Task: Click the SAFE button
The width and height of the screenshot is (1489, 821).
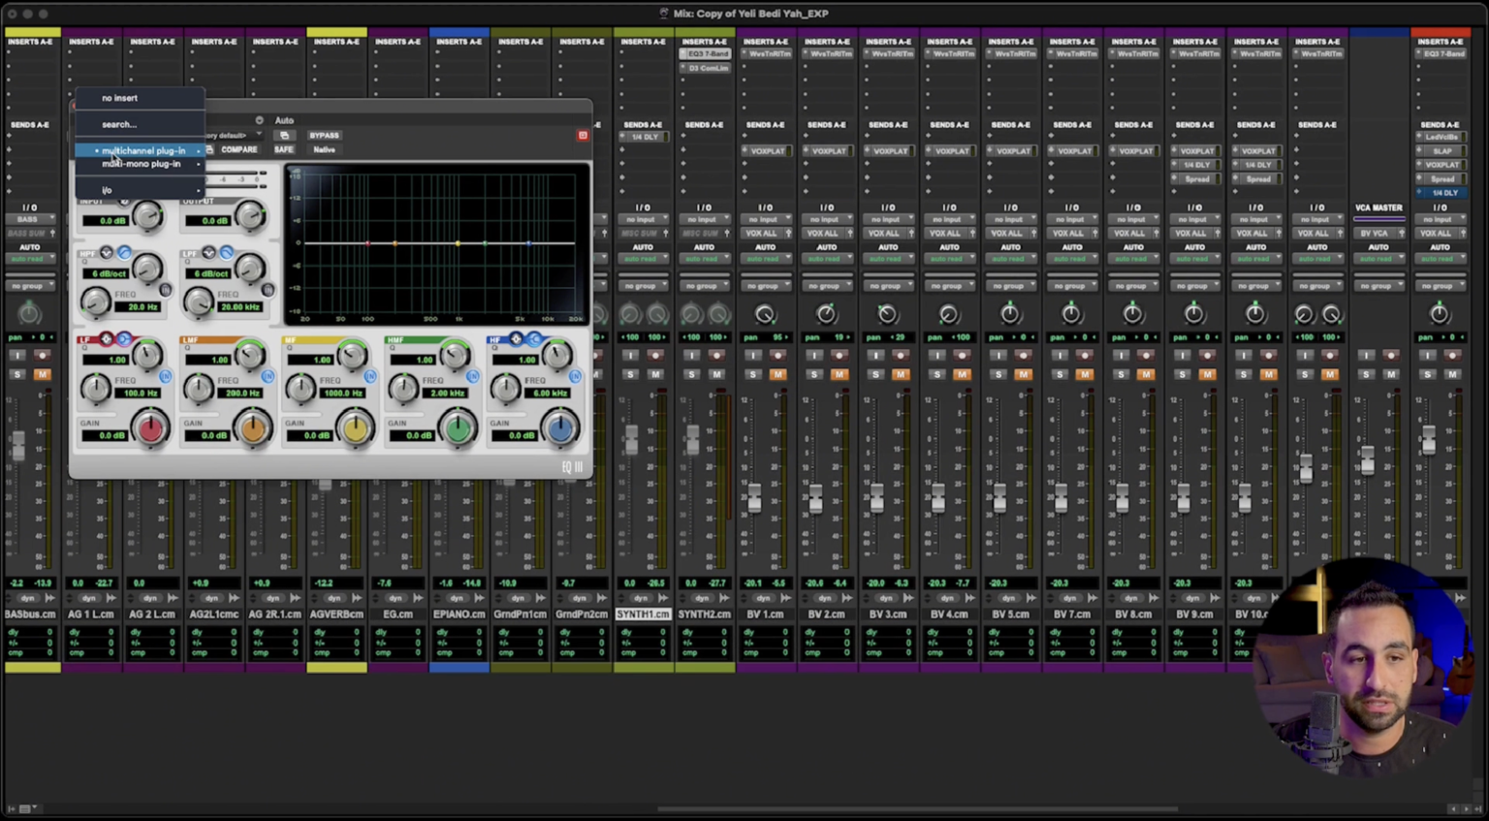Action: coord(284,149)
